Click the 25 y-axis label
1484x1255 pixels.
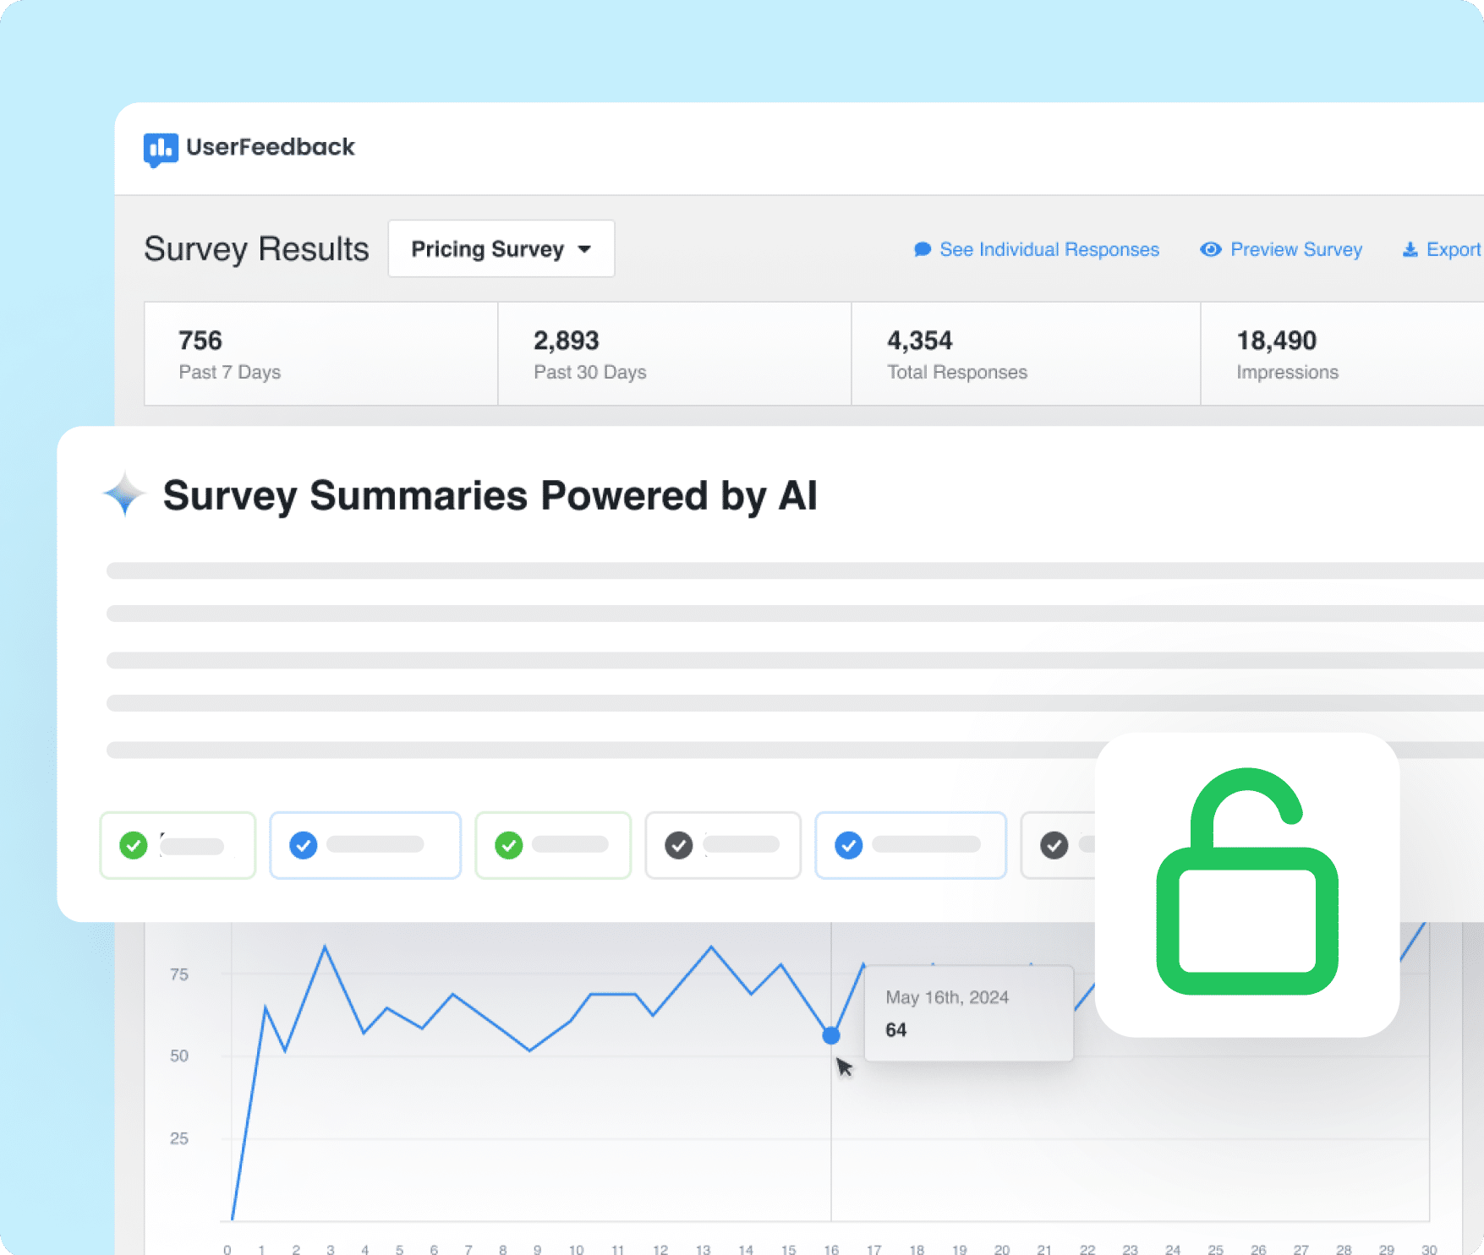point(179,1138)
